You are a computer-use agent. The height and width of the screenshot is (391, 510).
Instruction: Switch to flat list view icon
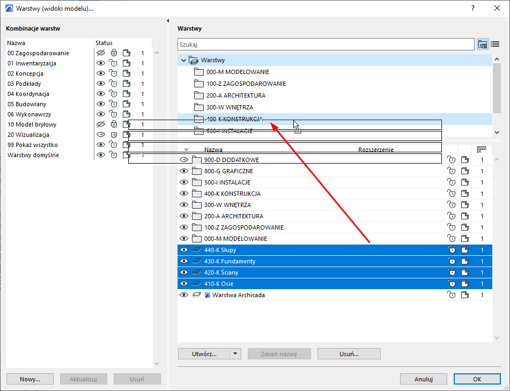495,44
